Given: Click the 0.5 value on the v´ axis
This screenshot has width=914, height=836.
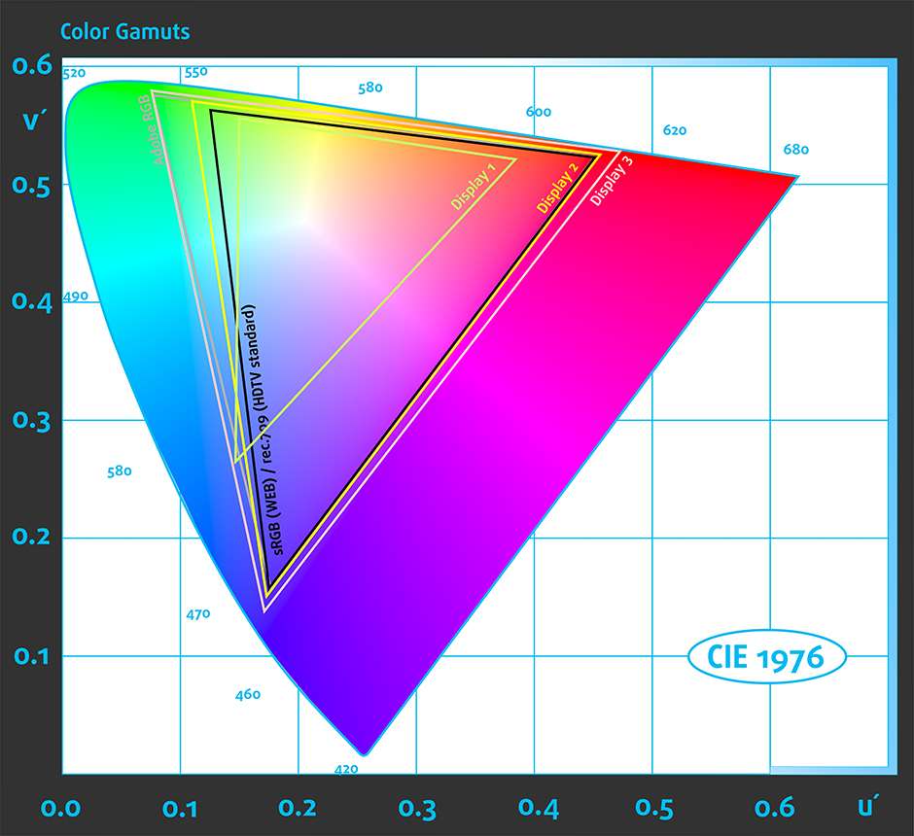Looking at the screenshot, I should tap(31, 187).
